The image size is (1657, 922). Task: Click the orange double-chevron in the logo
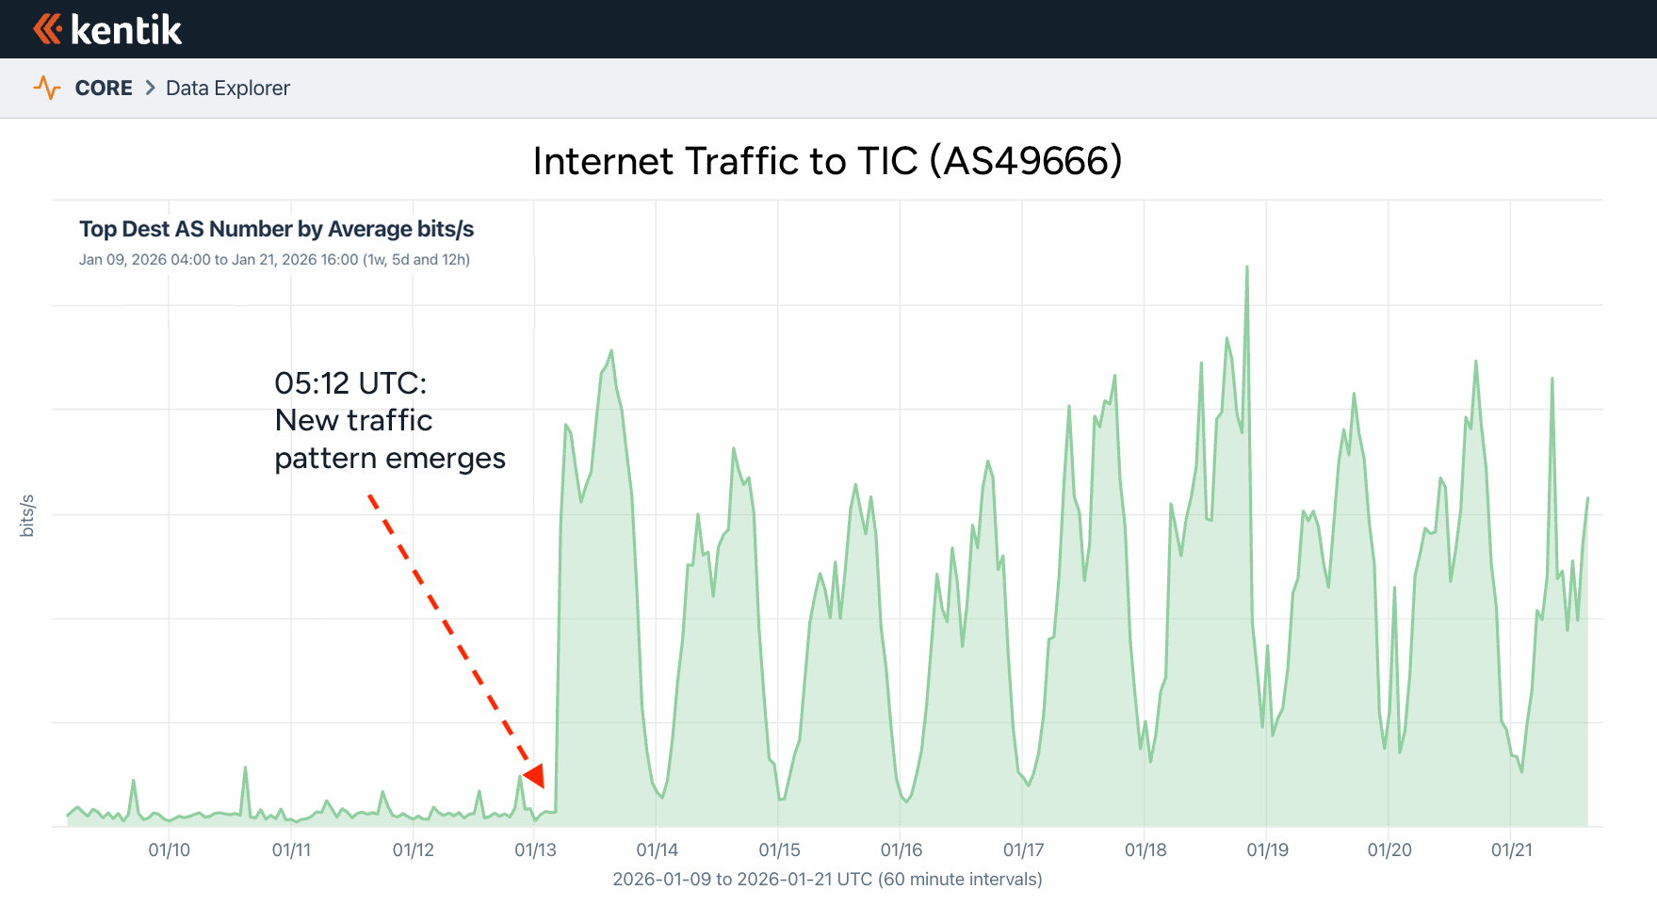(48, 29)
